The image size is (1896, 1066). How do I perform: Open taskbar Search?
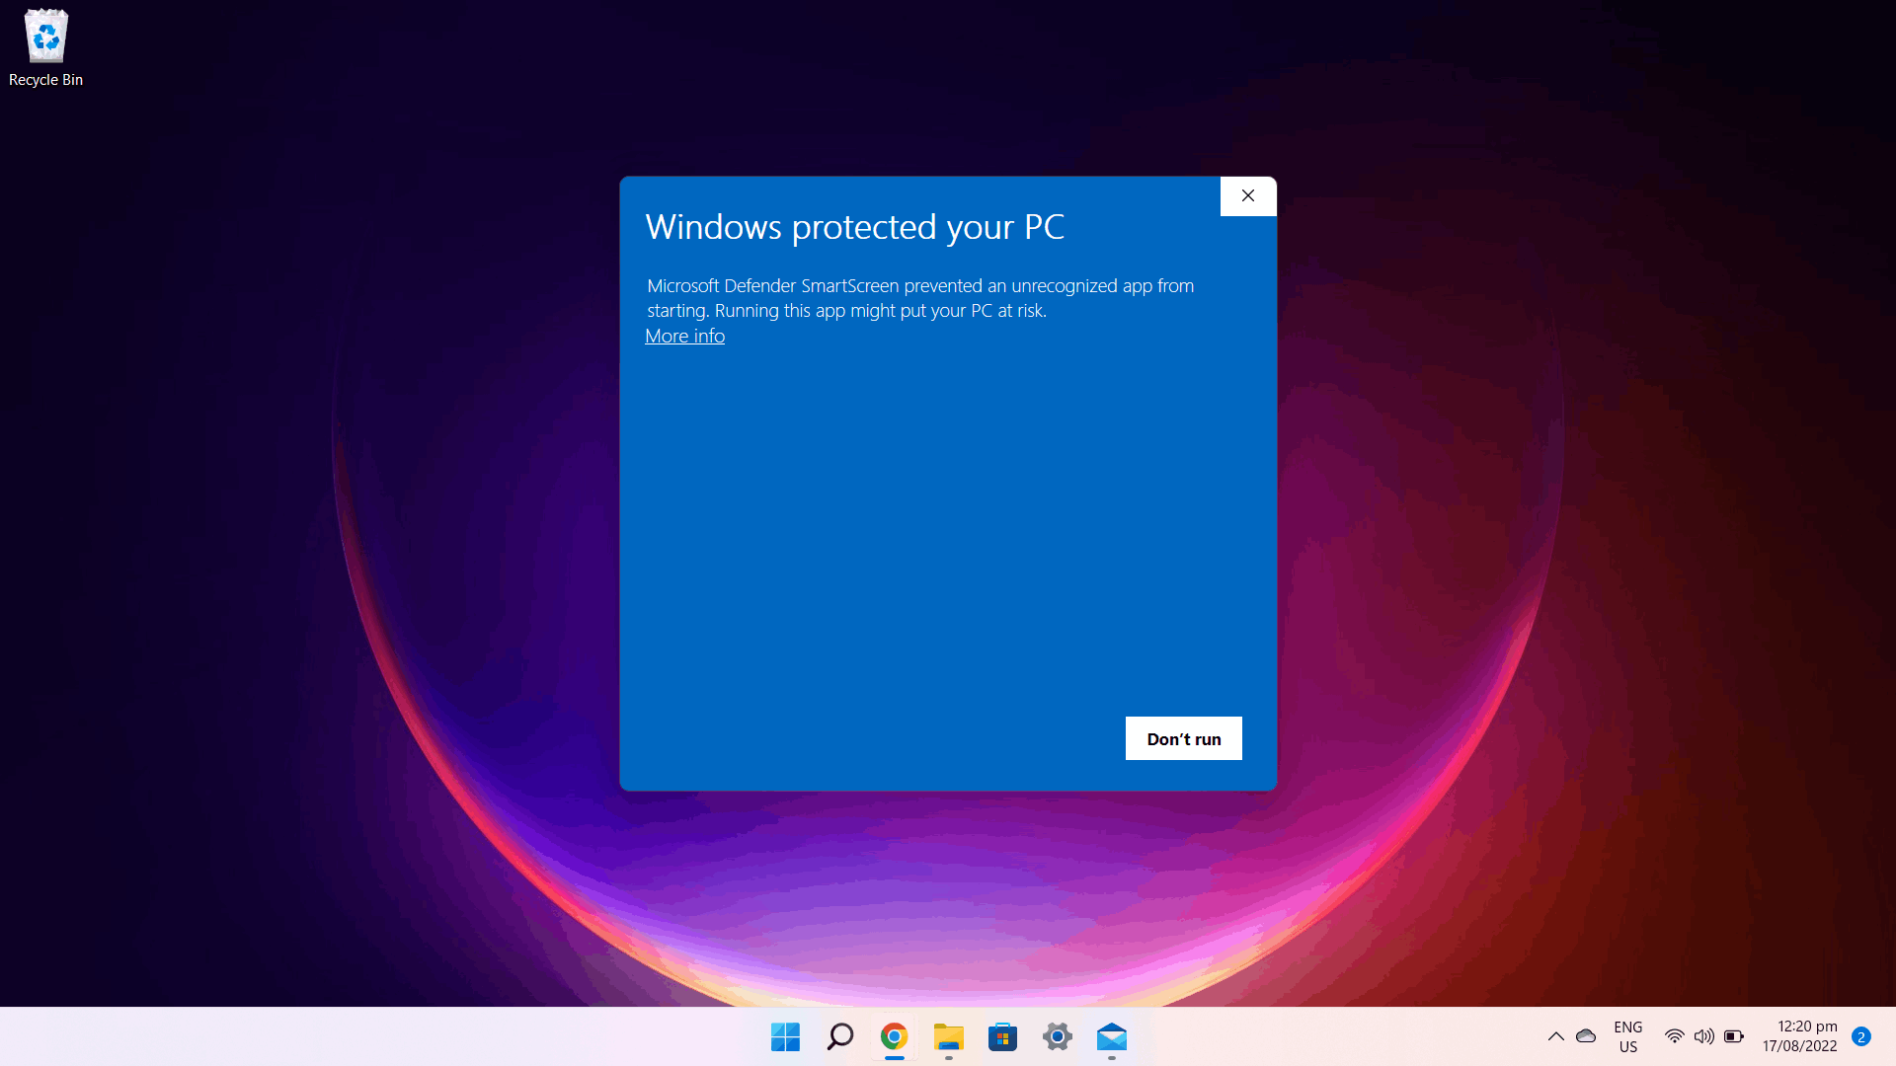coord(839,1036)
